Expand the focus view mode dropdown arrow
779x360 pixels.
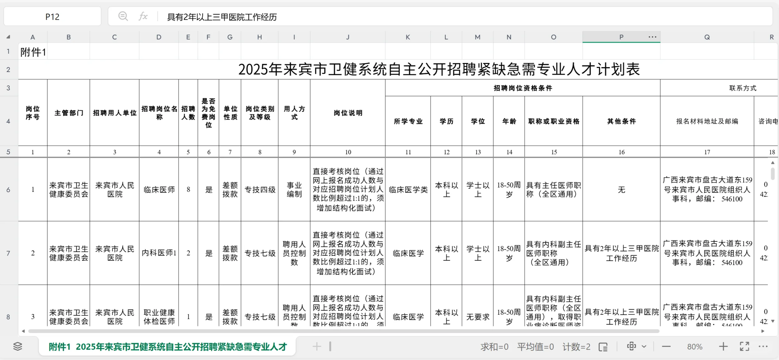[644, 347]
